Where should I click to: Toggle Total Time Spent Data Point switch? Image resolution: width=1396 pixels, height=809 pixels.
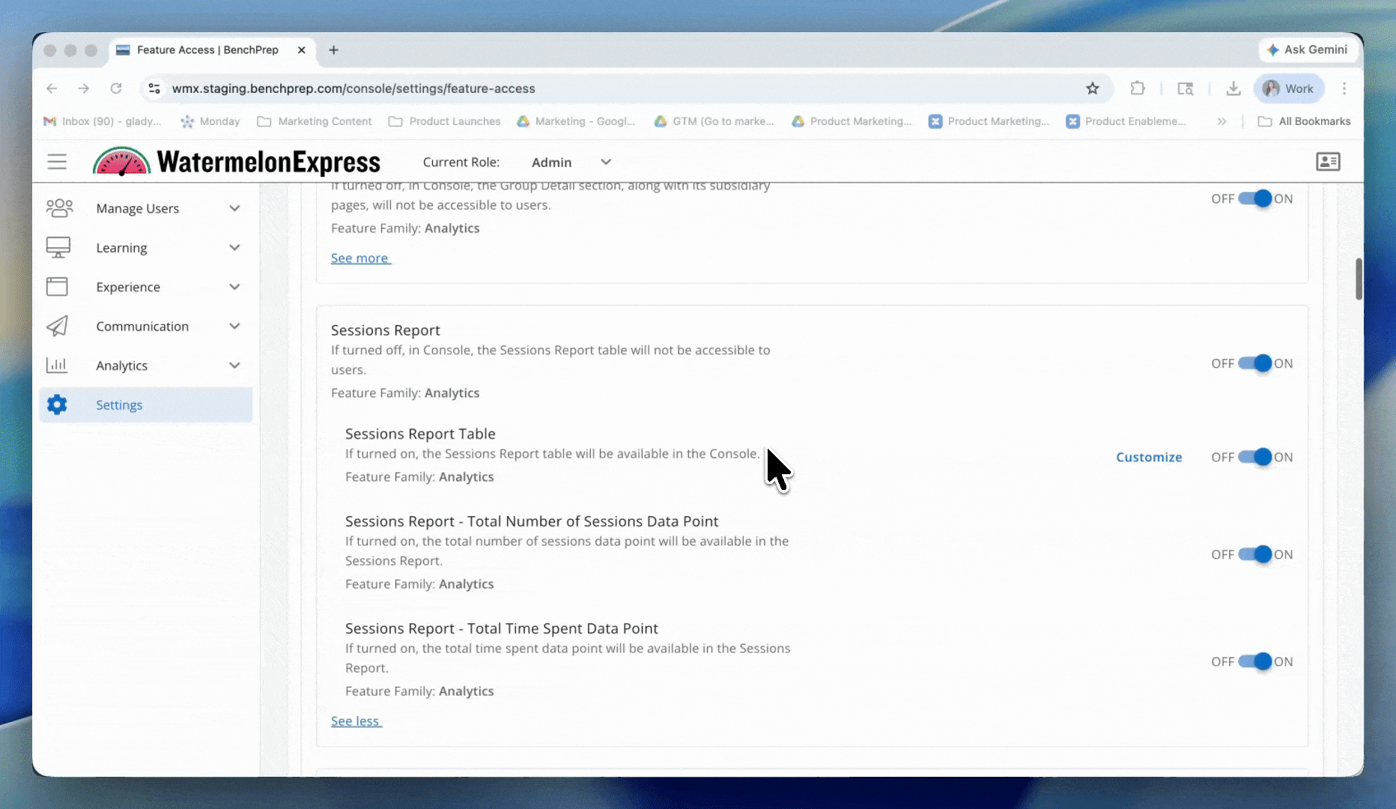pyautogui.click(x=1254, y=662)
